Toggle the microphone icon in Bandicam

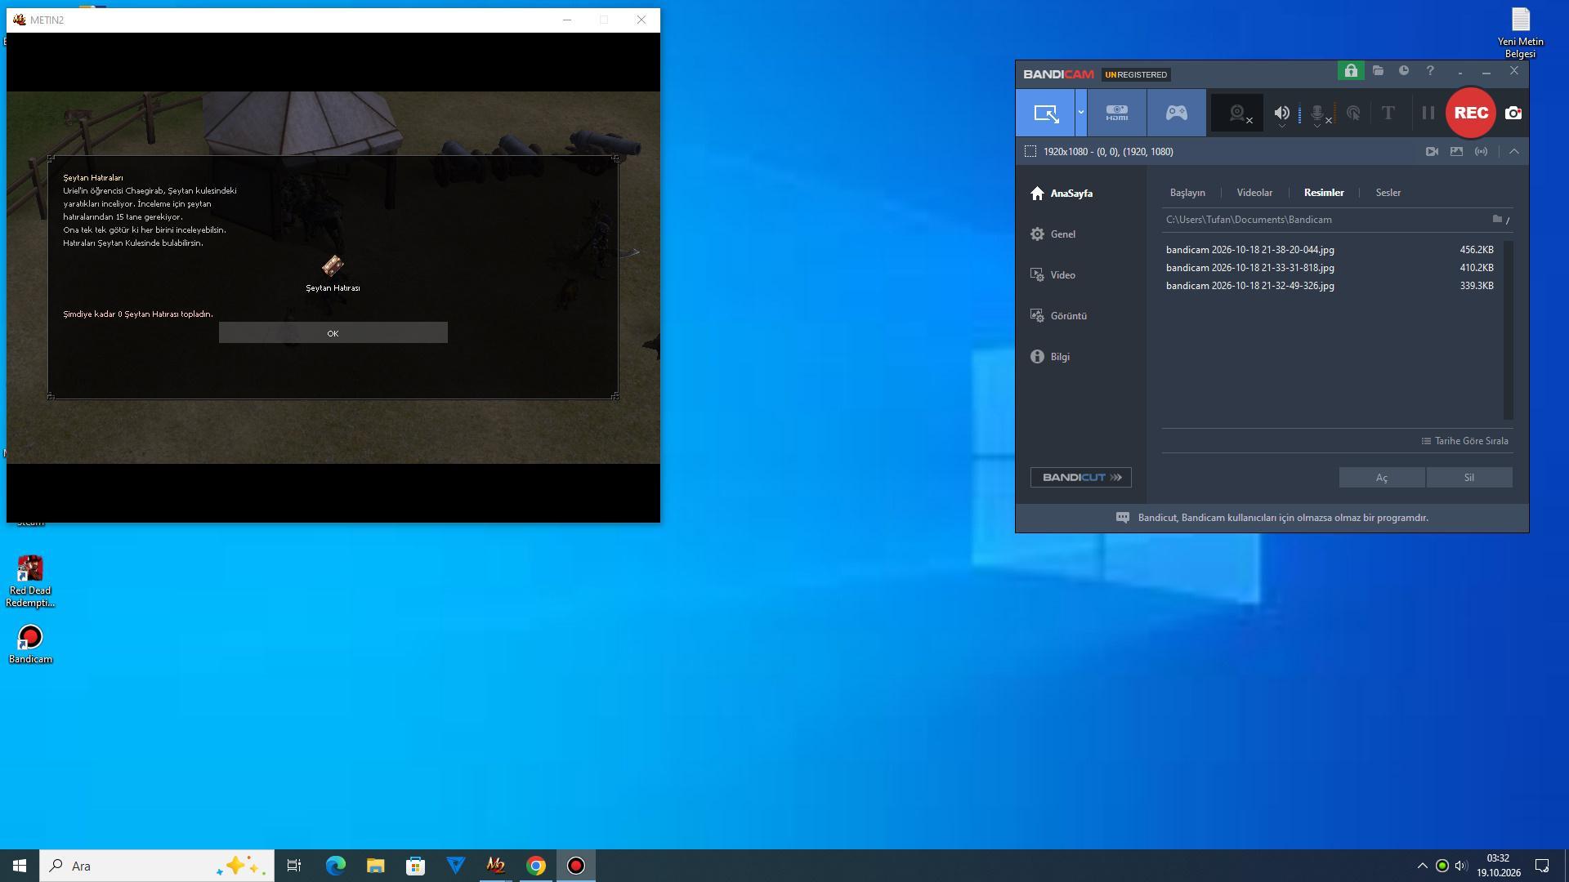(1317, 114)
